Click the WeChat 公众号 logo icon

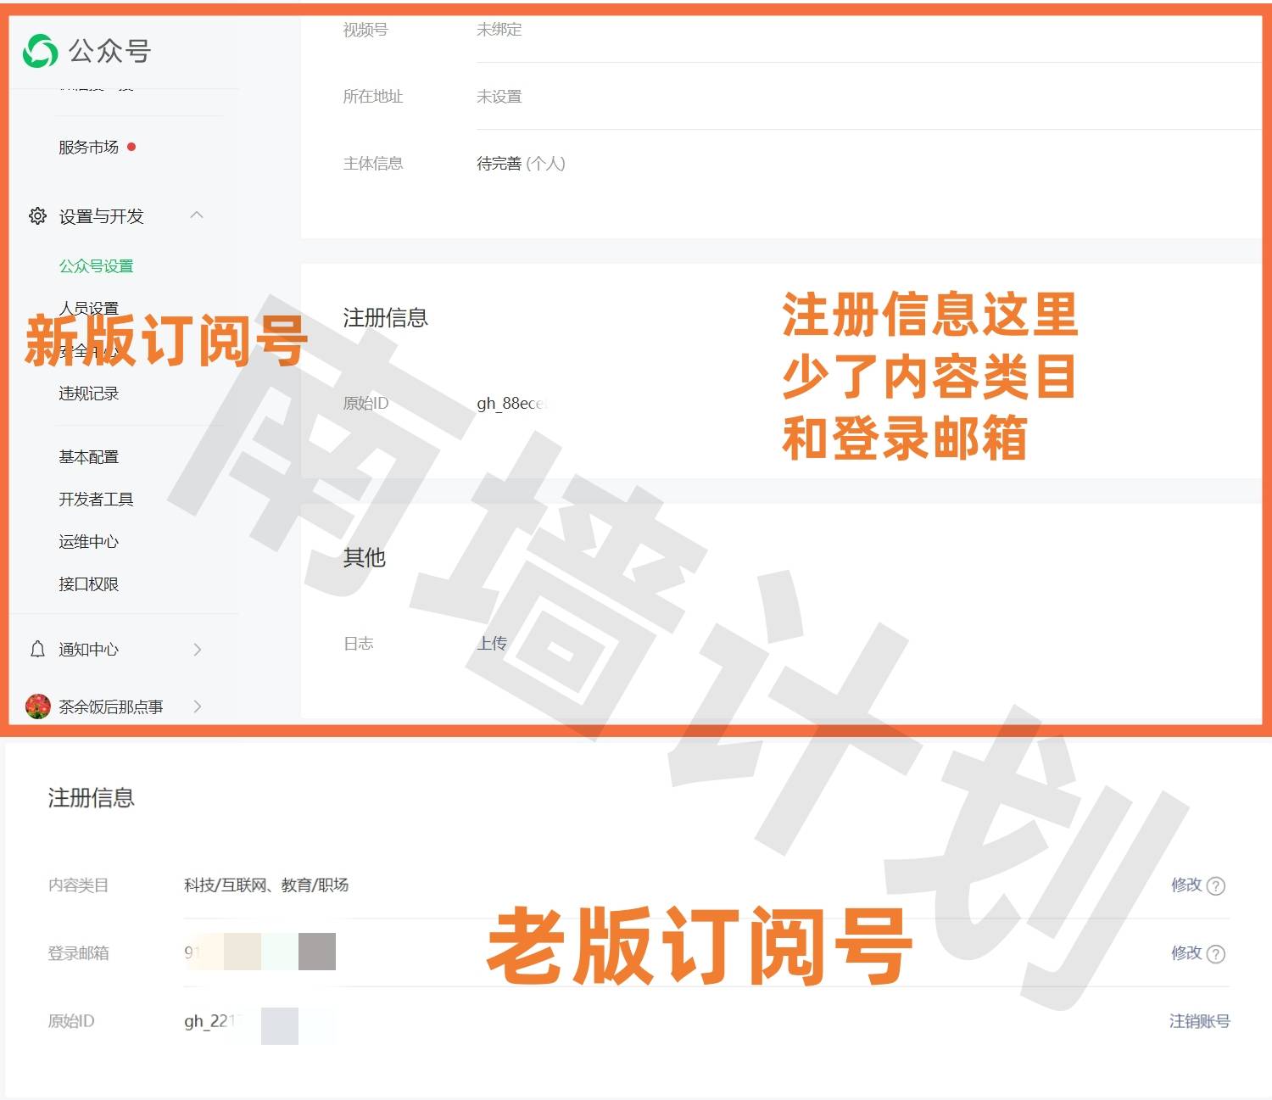40,51
